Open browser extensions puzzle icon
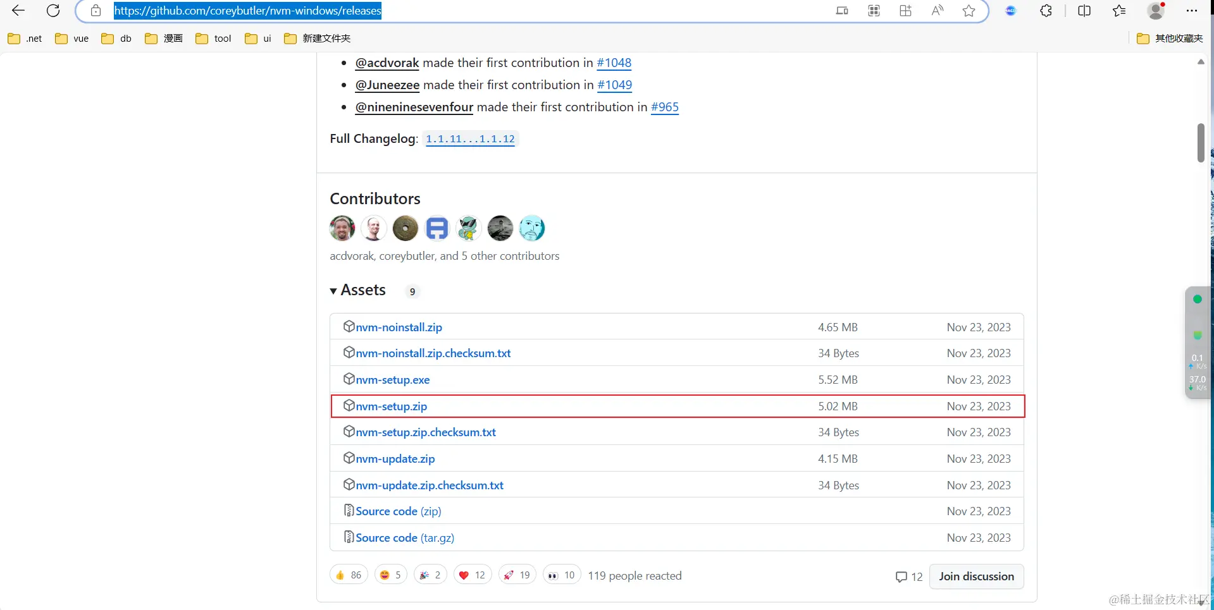Viewport: 1214px width, 610px height. tap(1046, 11)
